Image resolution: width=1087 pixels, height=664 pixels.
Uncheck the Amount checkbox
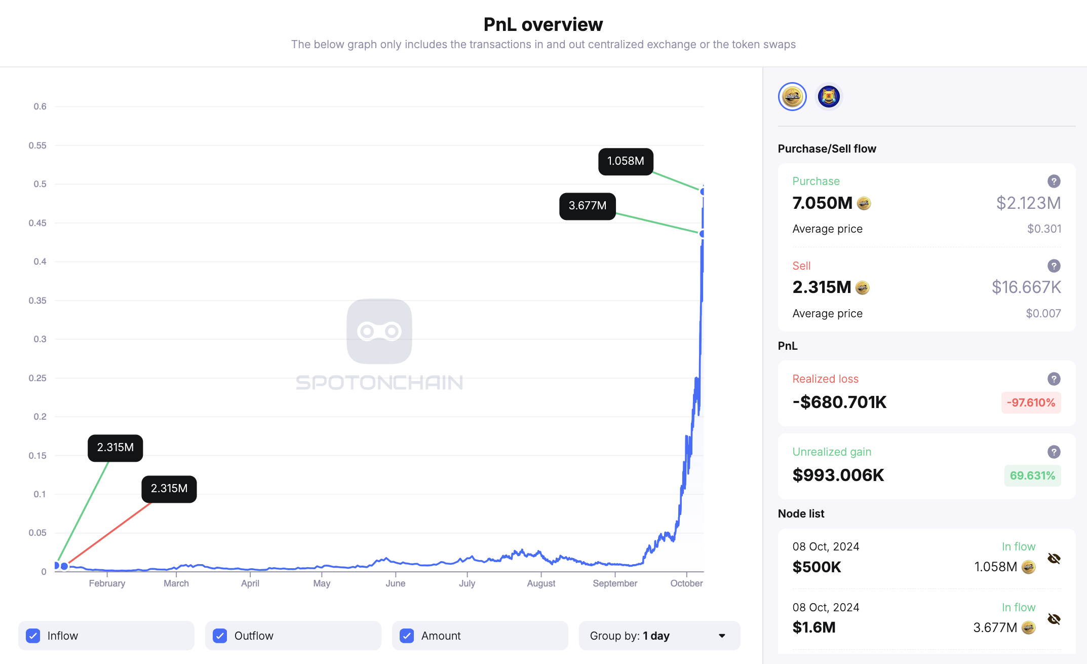[x=407, y=636]
